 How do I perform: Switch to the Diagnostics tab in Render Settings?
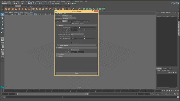85,21
